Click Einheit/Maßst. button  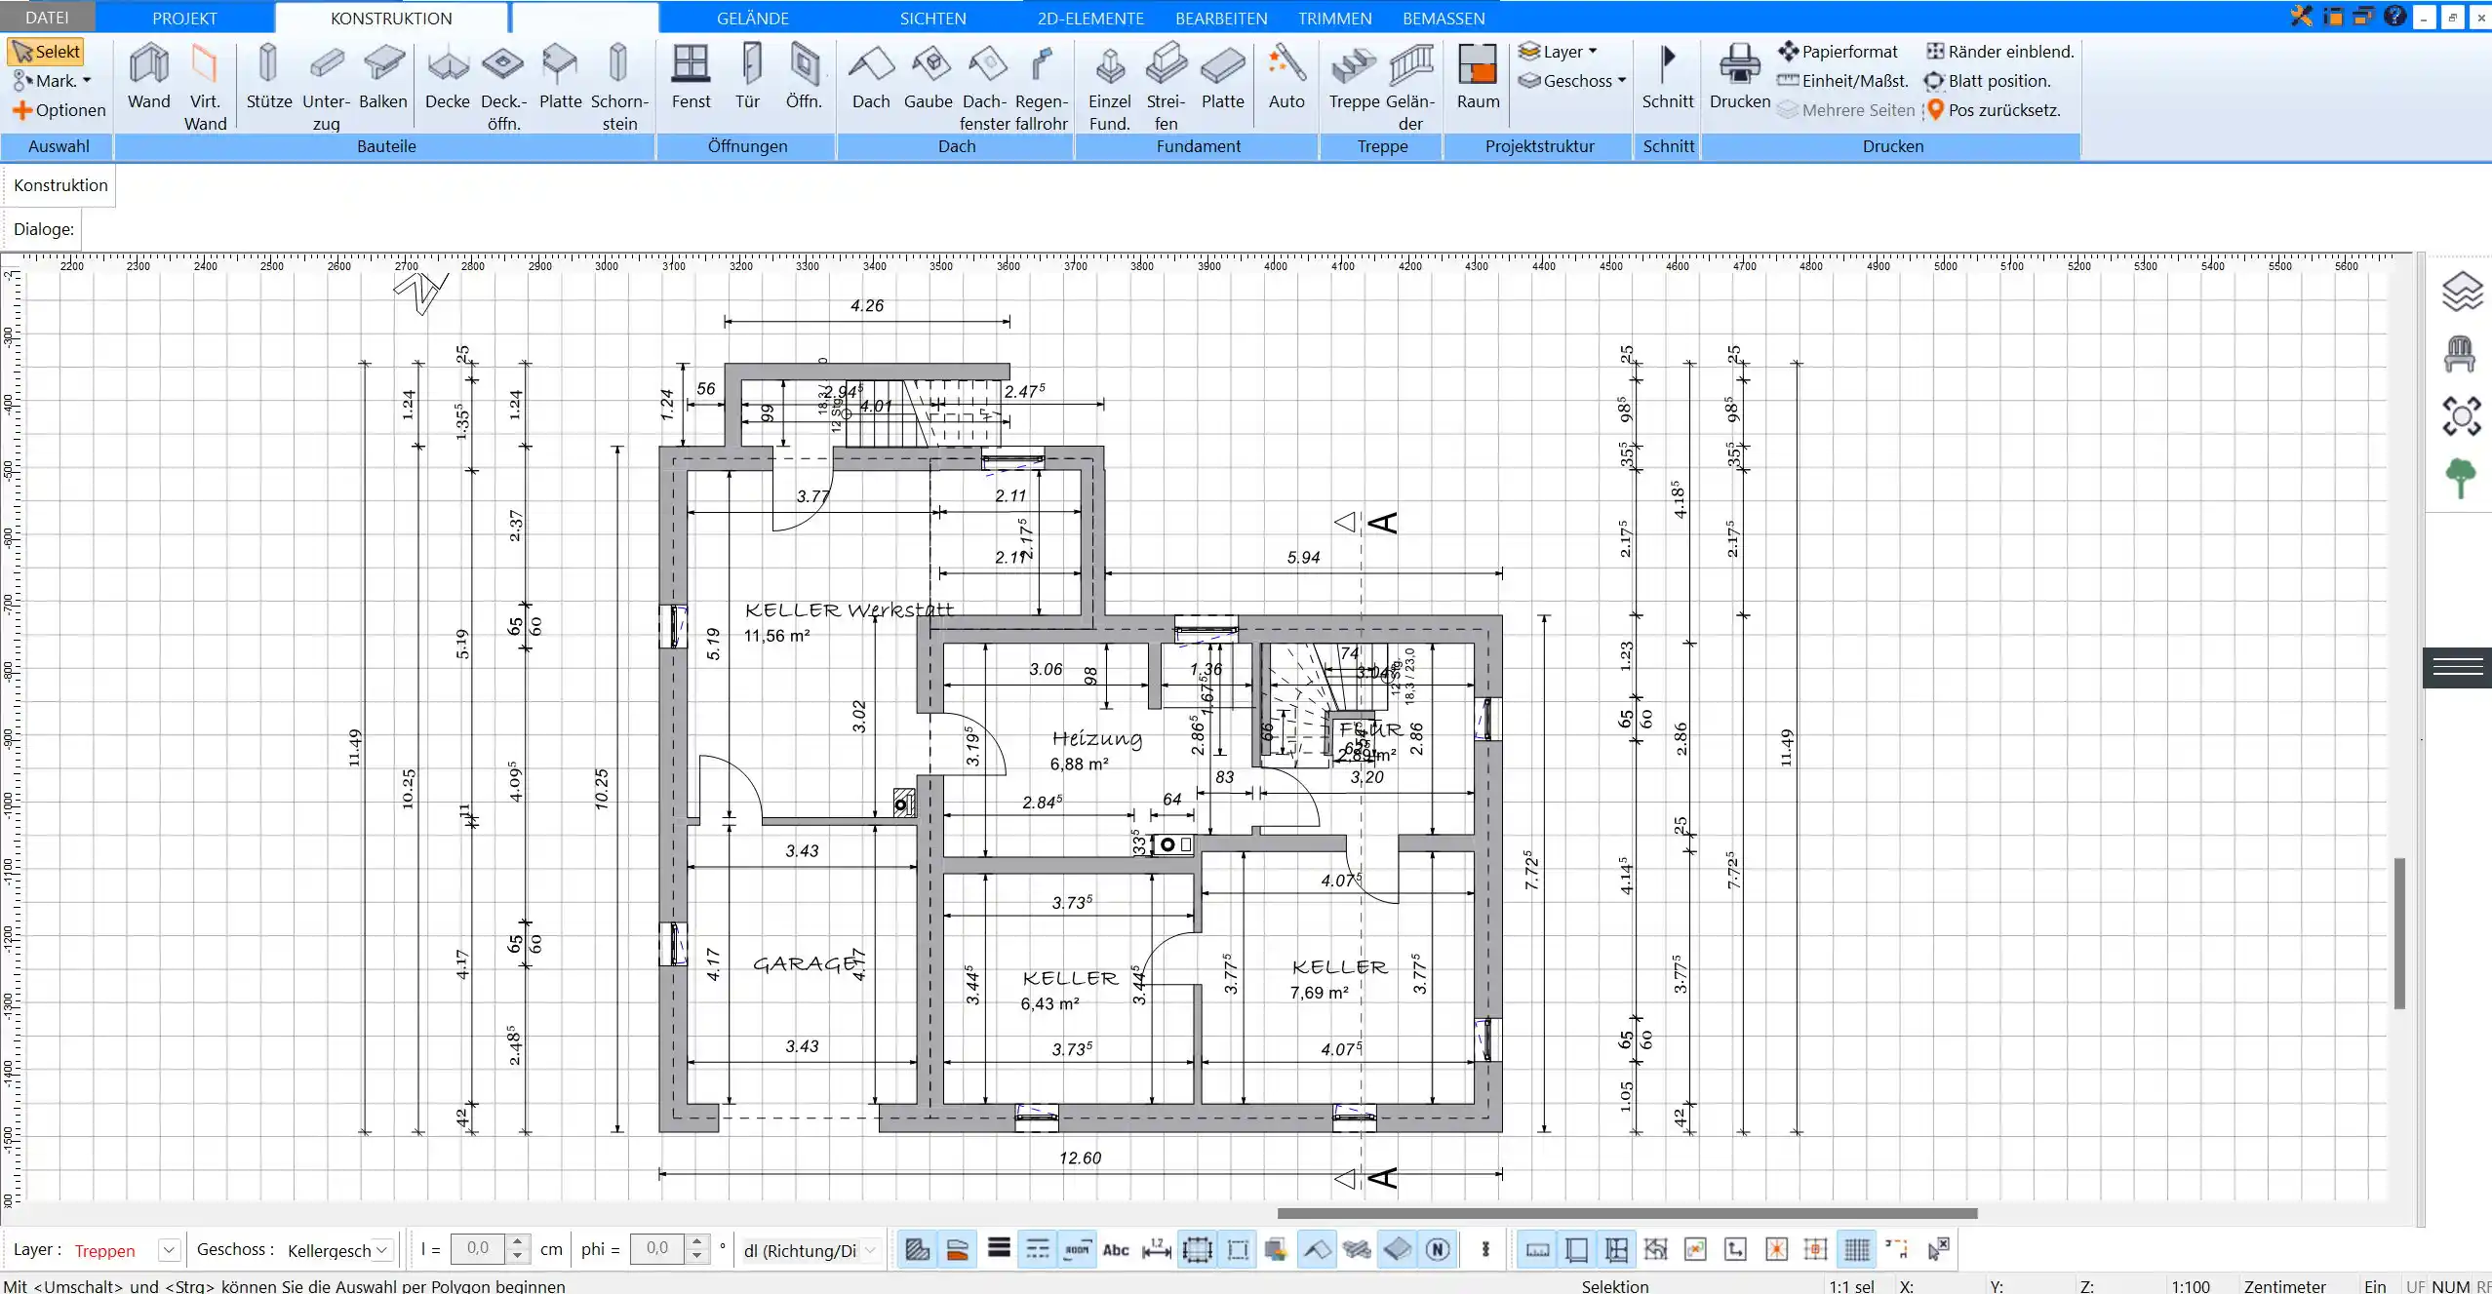click(x=1842, y=81)
